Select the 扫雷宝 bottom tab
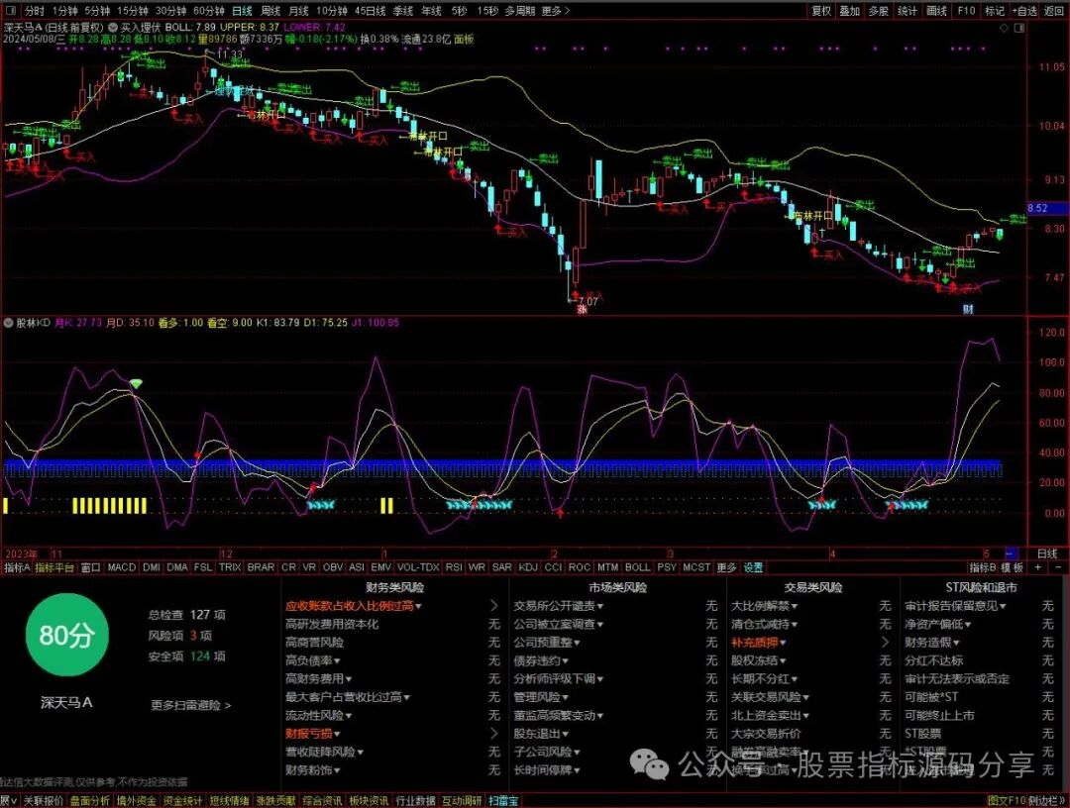The width and height of the screenshot is (1070, 808). coord(503,800)
